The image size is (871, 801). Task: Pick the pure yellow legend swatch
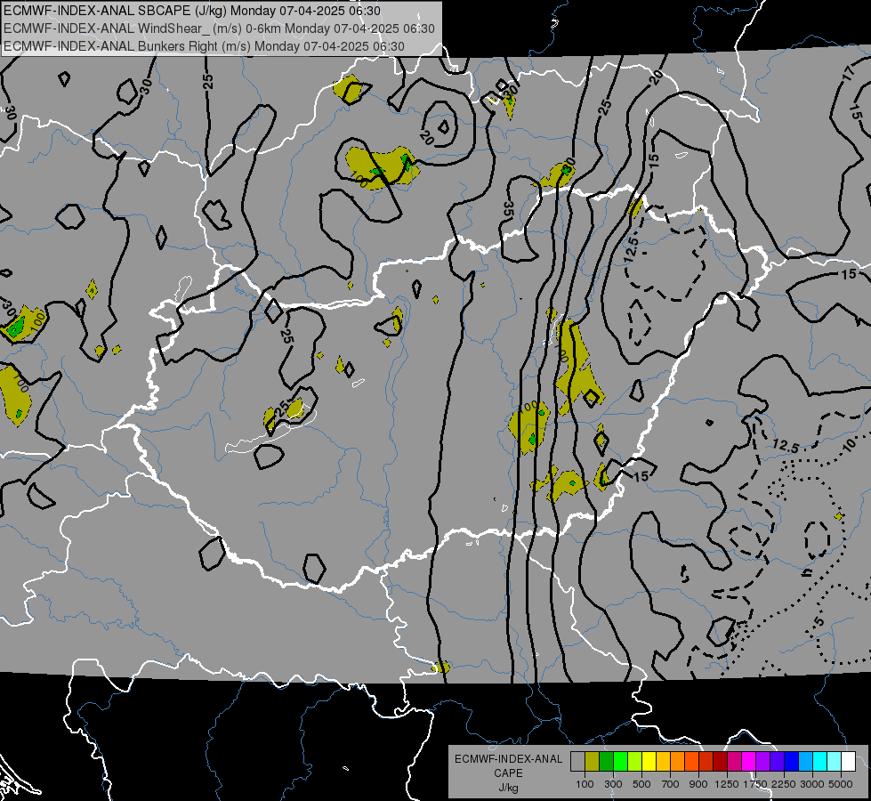[x=649, y=762]
